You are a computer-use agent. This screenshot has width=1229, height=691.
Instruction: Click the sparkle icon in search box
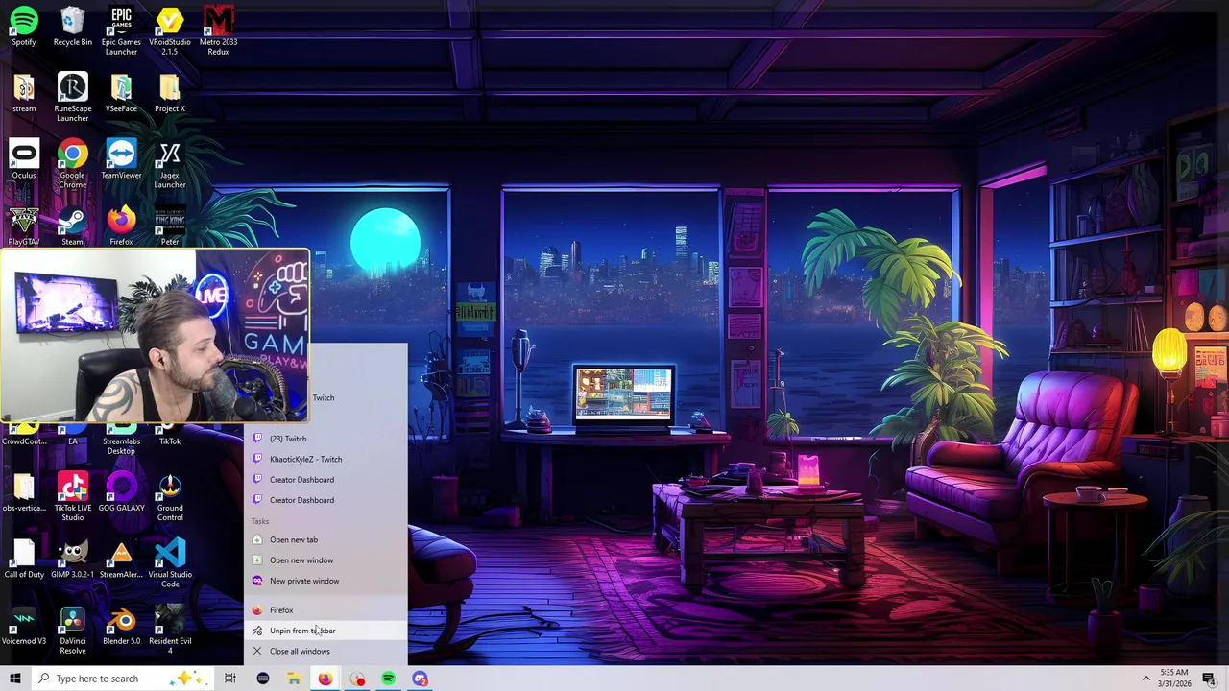185,679
